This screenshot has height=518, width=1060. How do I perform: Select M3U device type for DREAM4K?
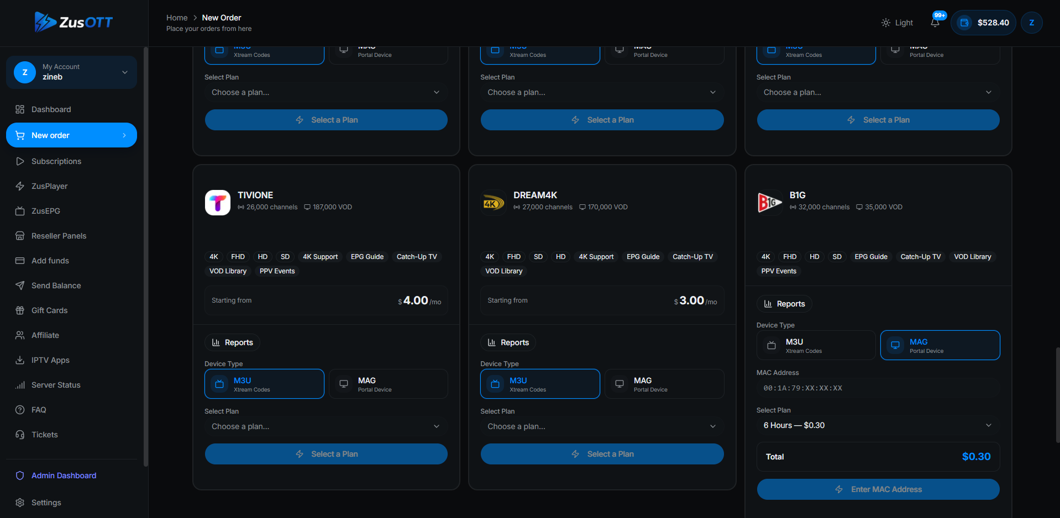pyautogui.click(x=540, y=384)
